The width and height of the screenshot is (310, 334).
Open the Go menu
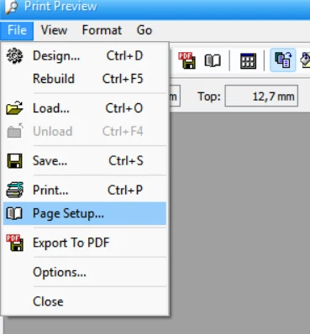click(x=144, y=30)
